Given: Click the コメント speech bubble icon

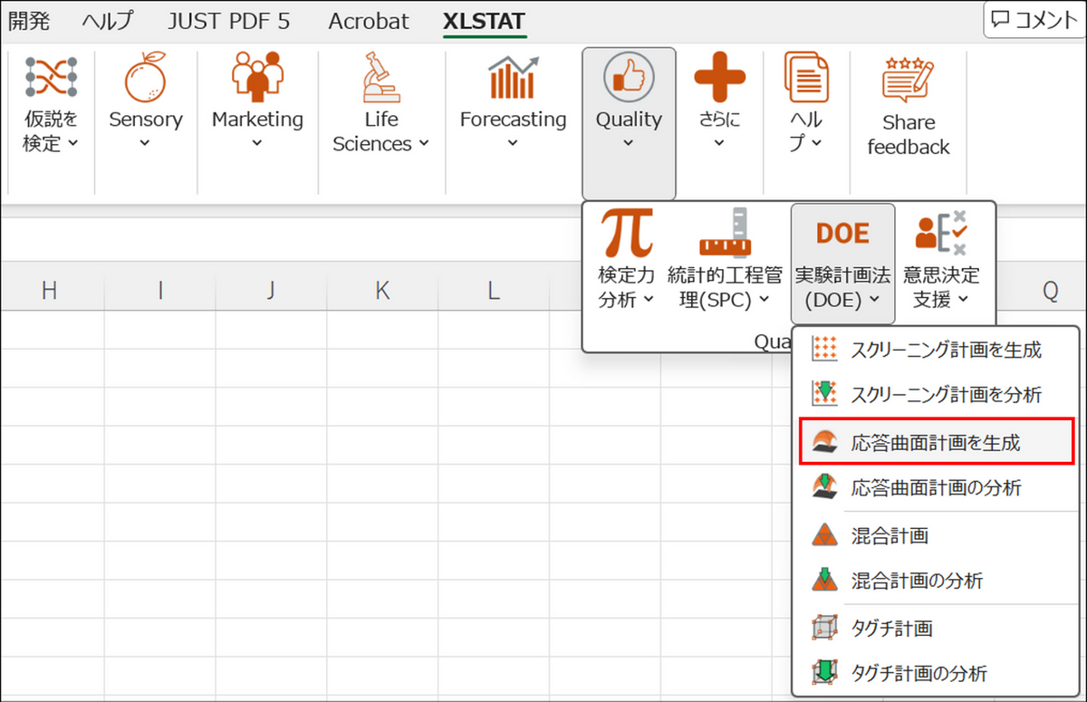Looking at the screenshot, I should tap(1001, 20).
